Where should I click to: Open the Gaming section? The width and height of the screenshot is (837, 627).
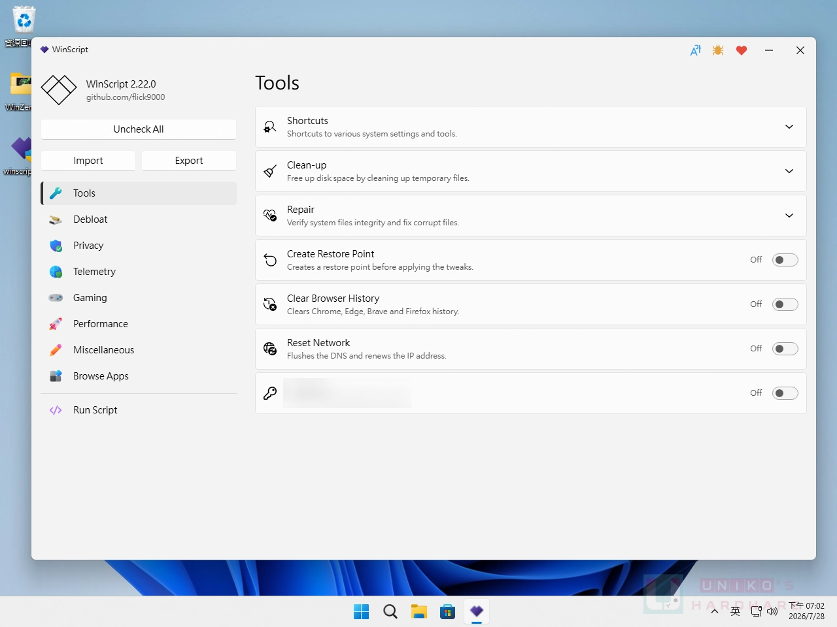pos(139,298)
